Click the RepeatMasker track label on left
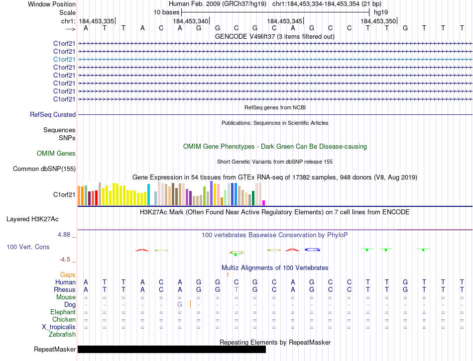Screen dimensions: 473x361 tap(55, 349)
